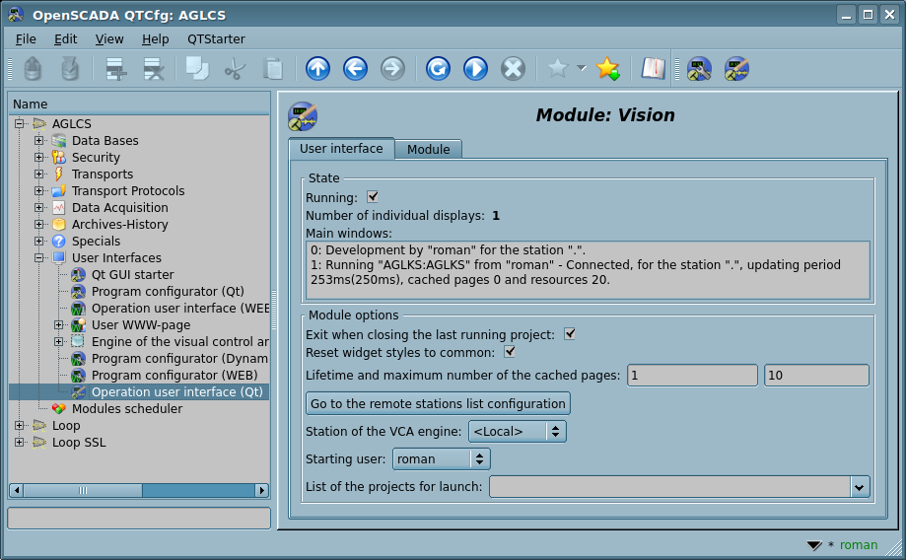Click the Delete item toolbar icon
Screen dimensions: 906x560
pos(154,69)
